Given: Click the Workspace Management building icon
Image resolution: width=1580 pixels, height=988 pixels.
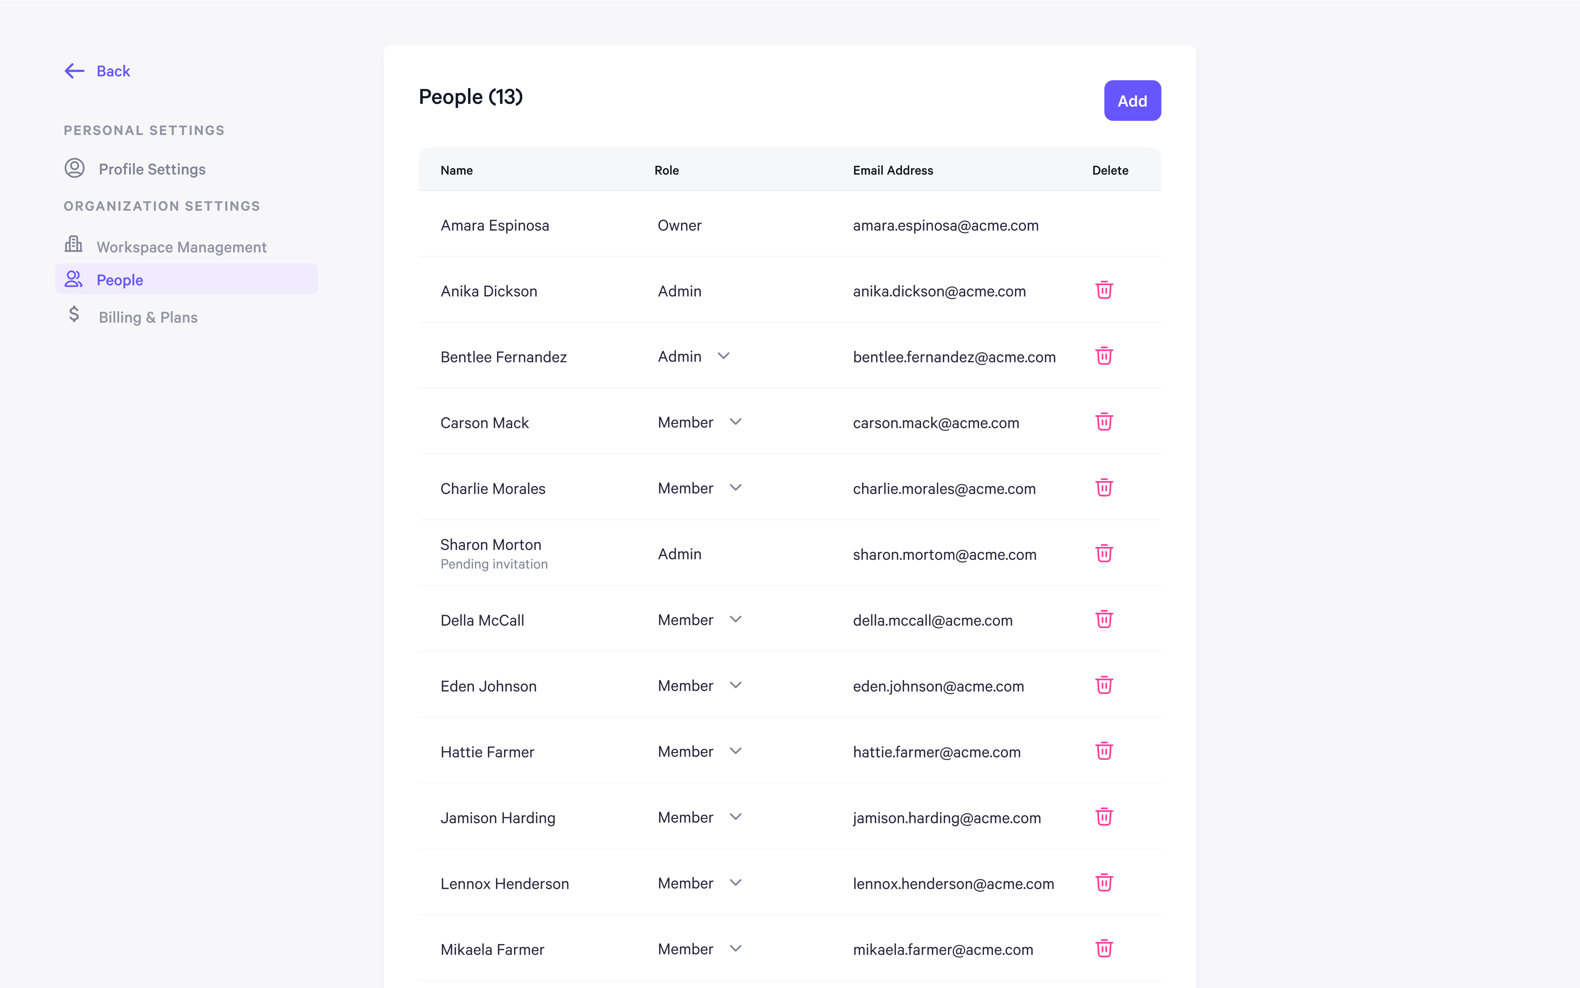Looking at the screenshot, I should pos(74,244).
